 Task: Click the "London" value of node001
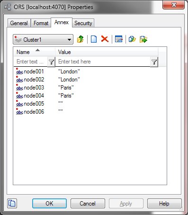[69, 72]
